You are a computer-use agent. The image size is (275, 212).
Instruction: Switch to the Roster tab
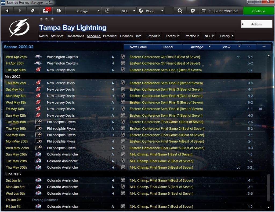click(x=44, y=36)
